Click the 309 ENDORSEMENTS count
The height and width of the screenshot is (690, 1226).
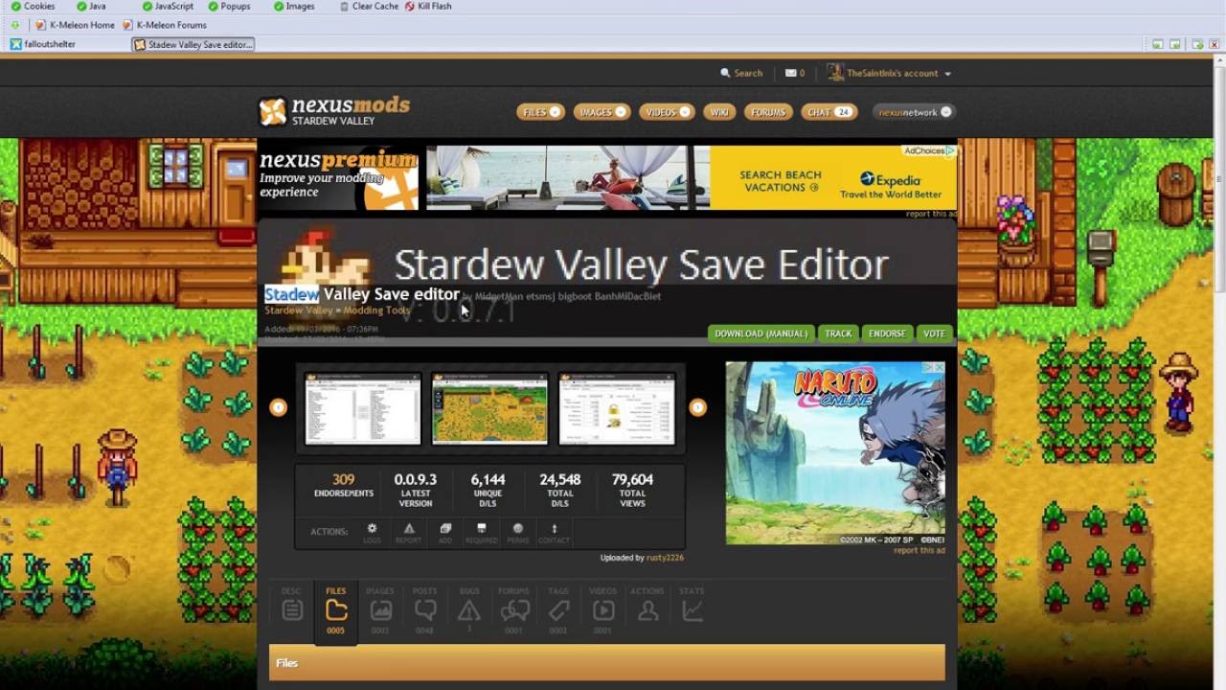coord(344,485)
